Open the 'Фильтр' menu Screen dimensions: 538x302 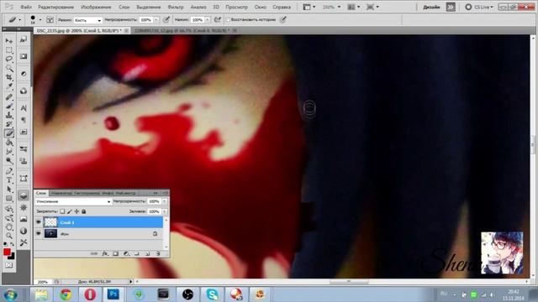176,7
